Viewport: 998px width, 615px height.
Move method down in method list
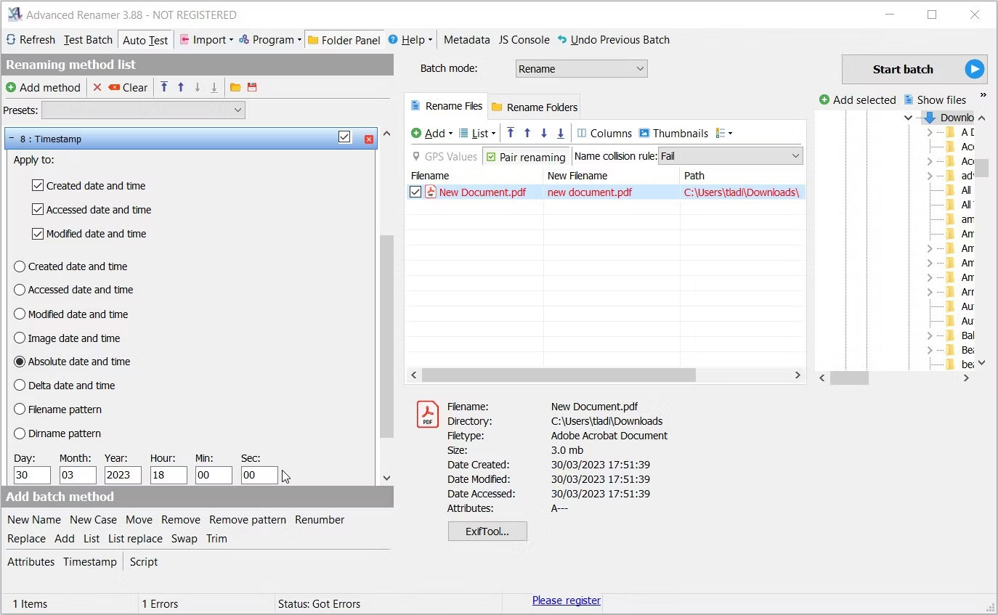pyautogui.click(x=198, y=88)
